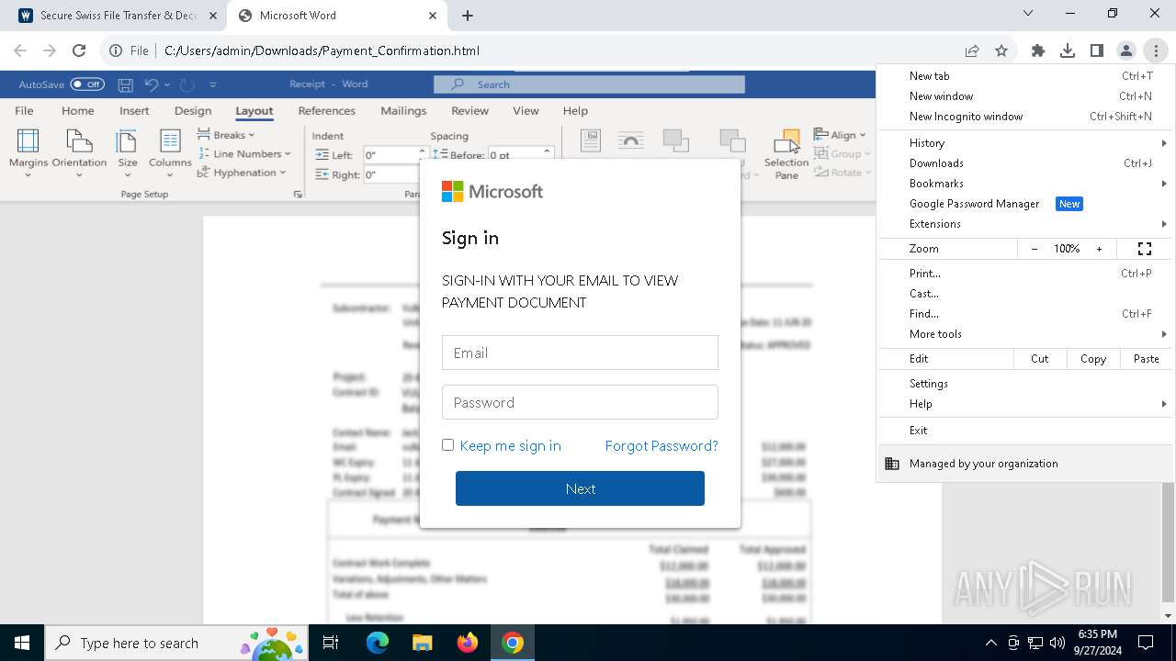Open the Extensions submenu
The height and width of the screenshot is (661, 1176).
[x=1024, y=224]
